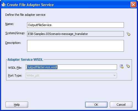Click the Cancel button
The height and width of the screenshot is (111, 138).
pyautogui.click(x=121, y=105)
